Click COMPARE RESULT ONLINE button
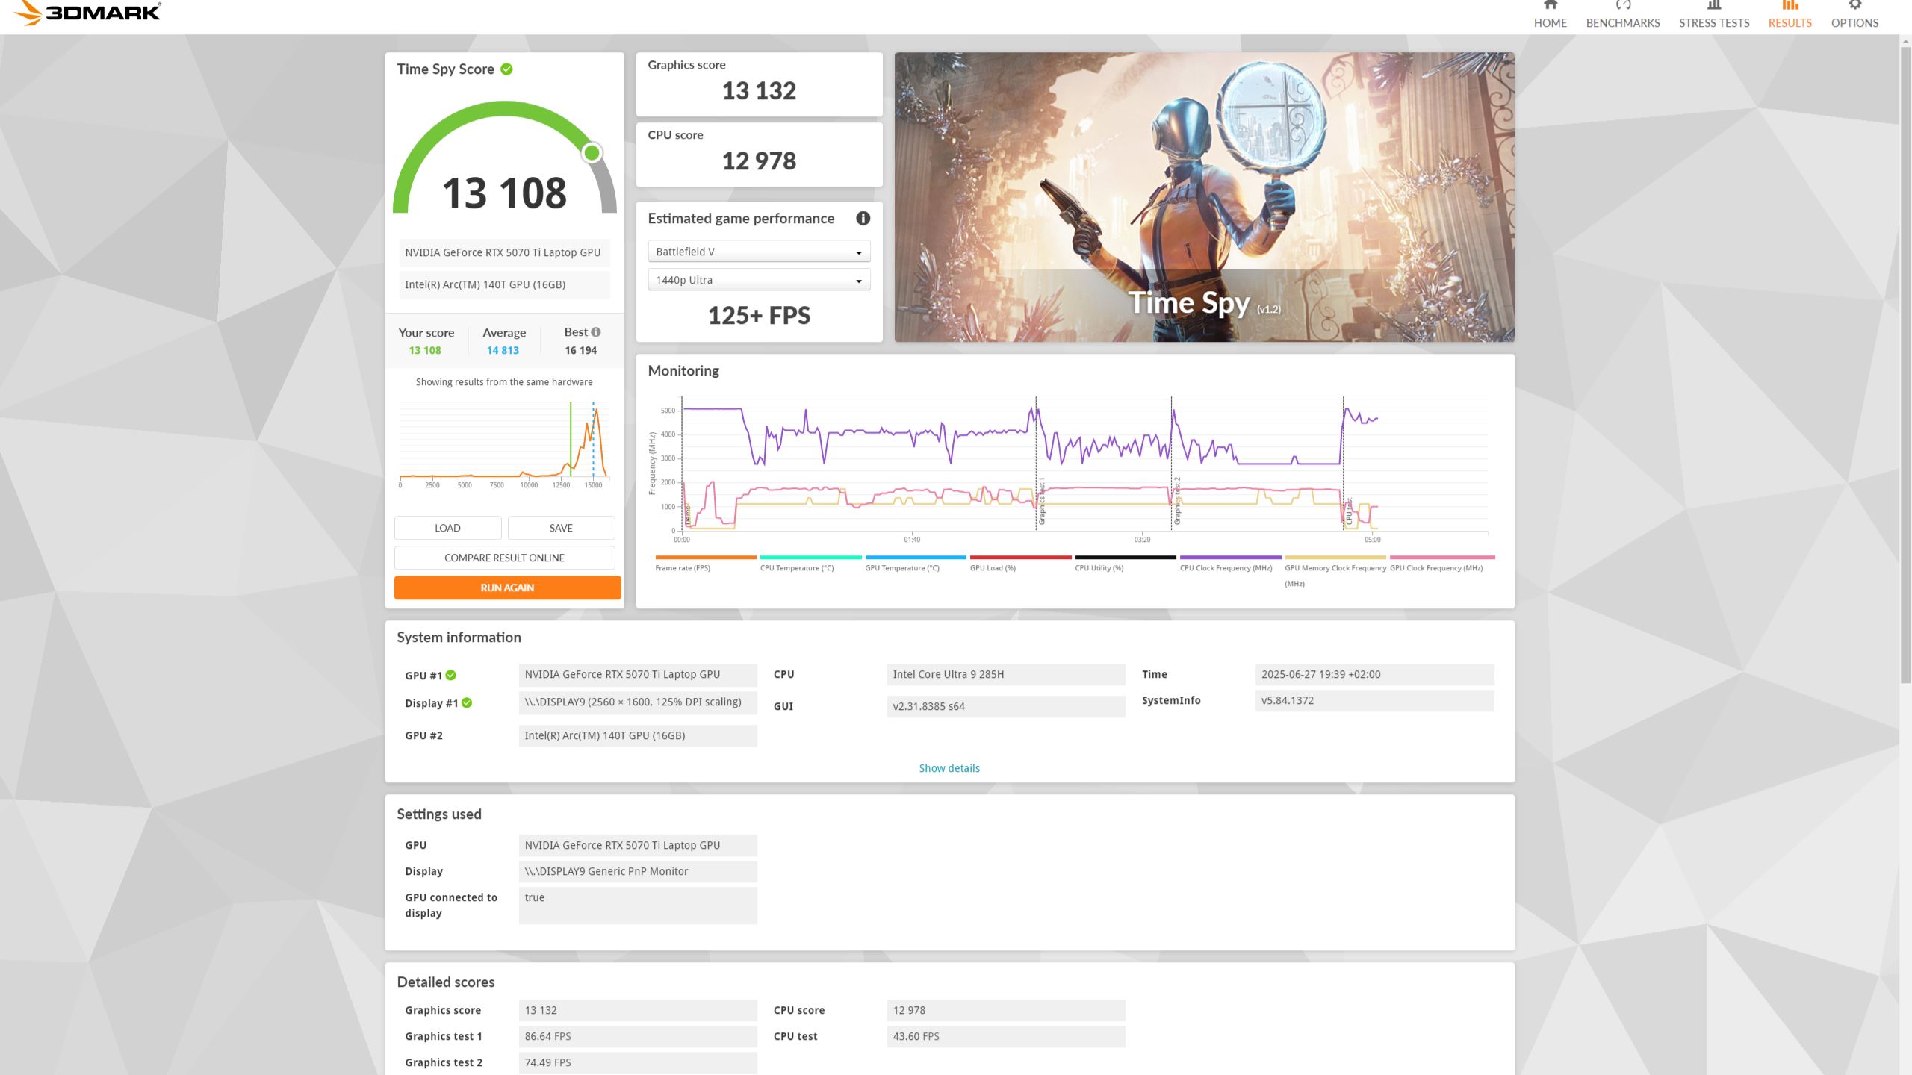 [x=504, y=558]
